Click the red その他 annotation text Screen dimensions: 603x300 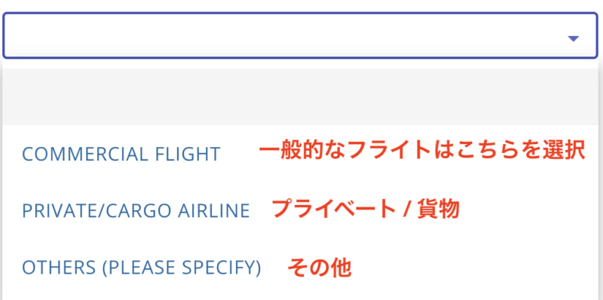[319, 268]
